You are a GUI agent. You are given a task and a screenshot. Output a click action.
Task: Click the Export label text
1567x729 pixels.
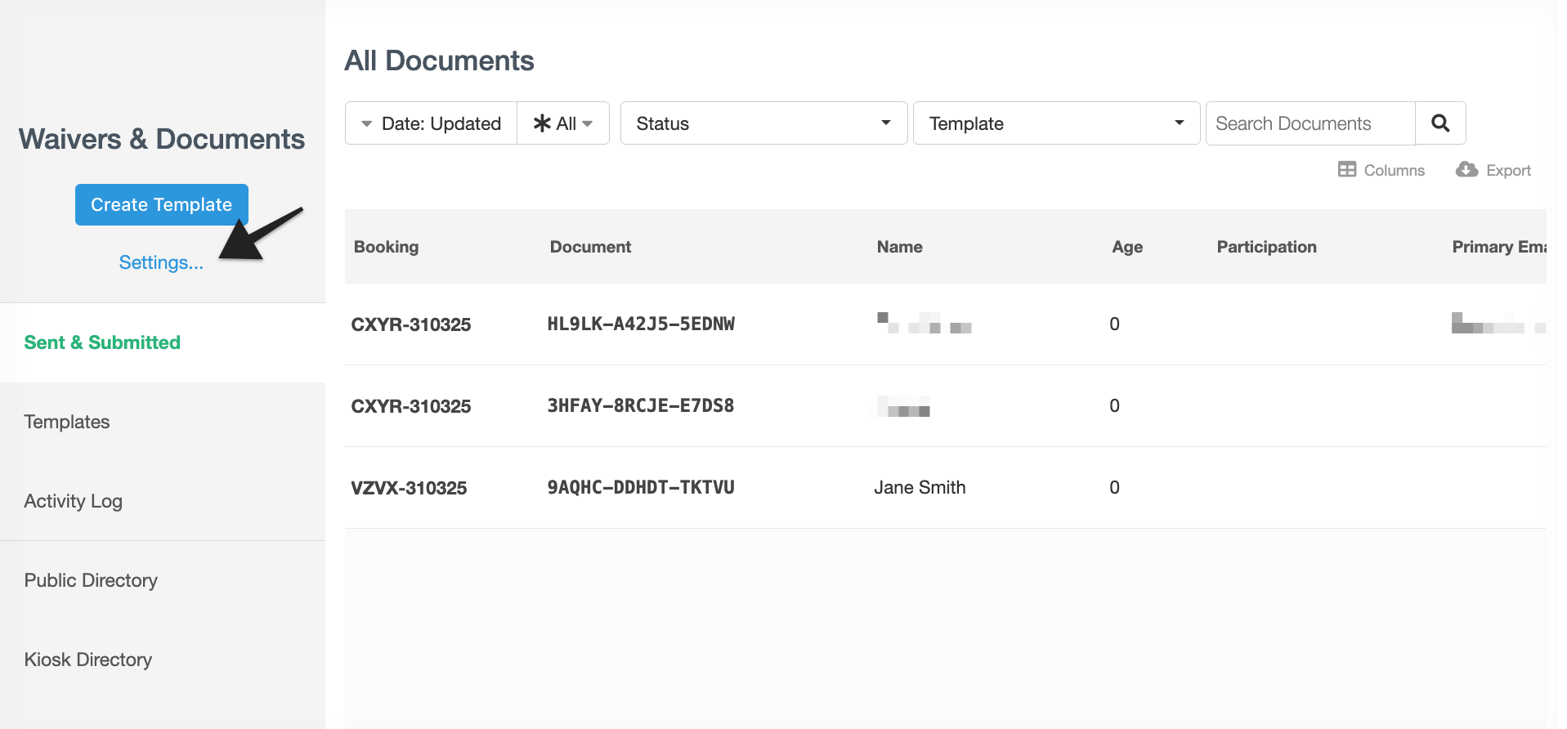(x=1509, y=170)
